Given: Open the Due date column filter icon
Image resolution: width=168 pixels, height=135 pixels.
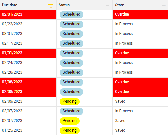Looking at the screenshot, I should 51,6.
